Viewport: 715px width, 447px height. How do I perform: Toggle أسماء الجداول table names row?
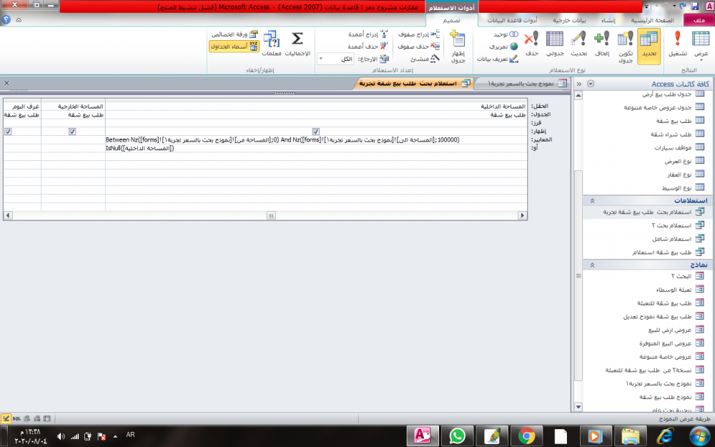(x=234, y=46)
